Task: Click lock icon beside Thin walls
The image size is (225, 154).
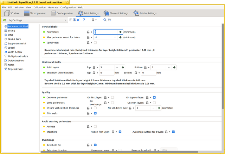Action: click(88, 113)
